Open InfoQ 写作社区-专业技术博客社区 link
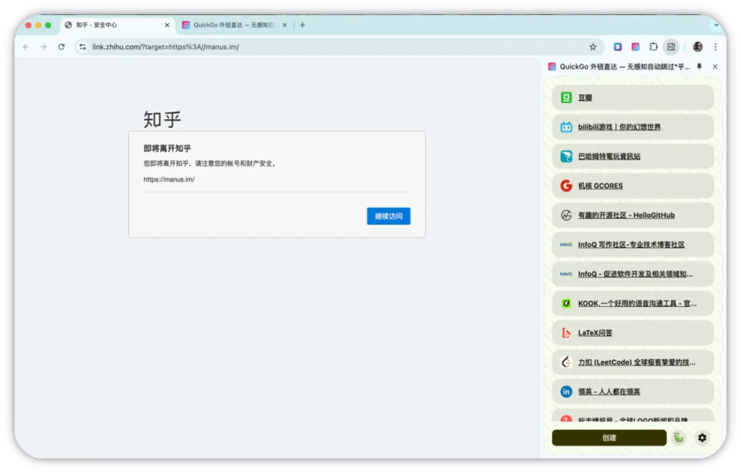 click(631, 245)
